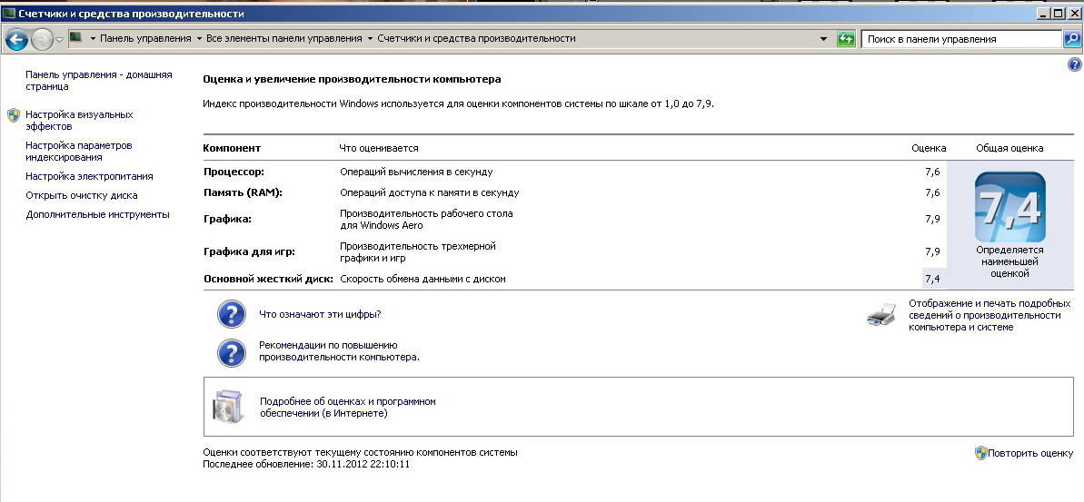1084x502 pixels.
Task: Click Открыть очистку диска
Action: point(82,195)
